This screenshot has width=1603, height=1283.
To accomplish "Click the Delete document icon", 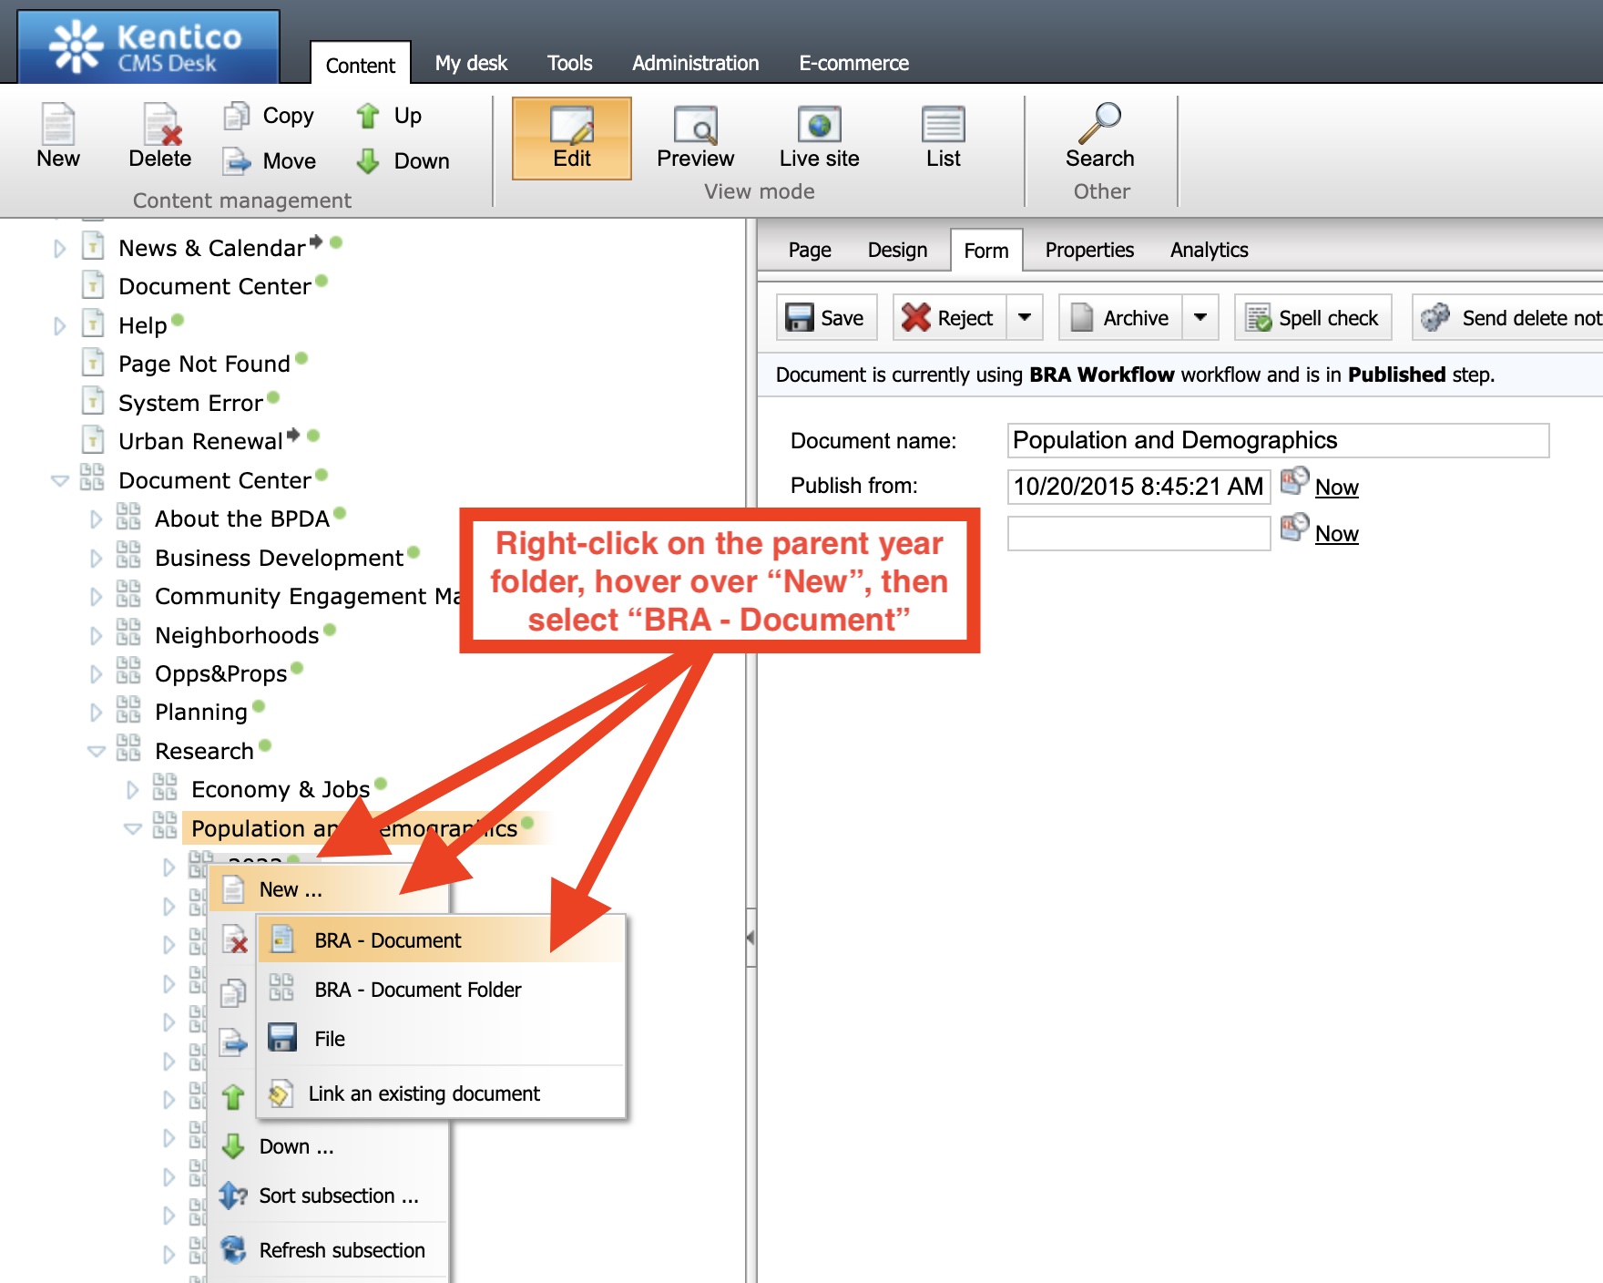I will pos(161,125).
